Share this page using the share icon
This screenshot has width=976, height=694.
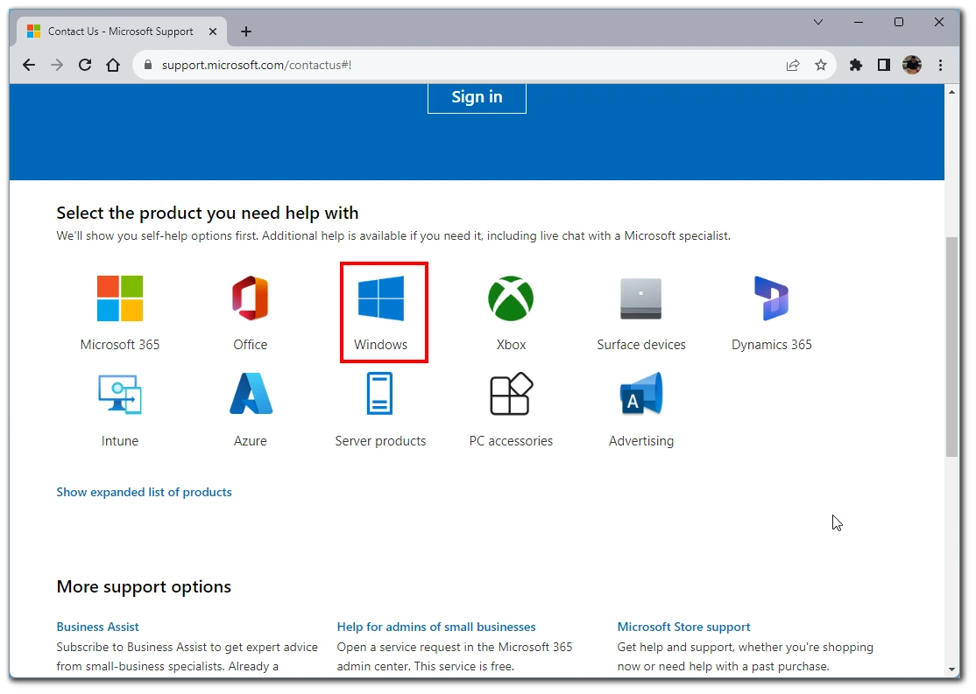tap(792, 65)
